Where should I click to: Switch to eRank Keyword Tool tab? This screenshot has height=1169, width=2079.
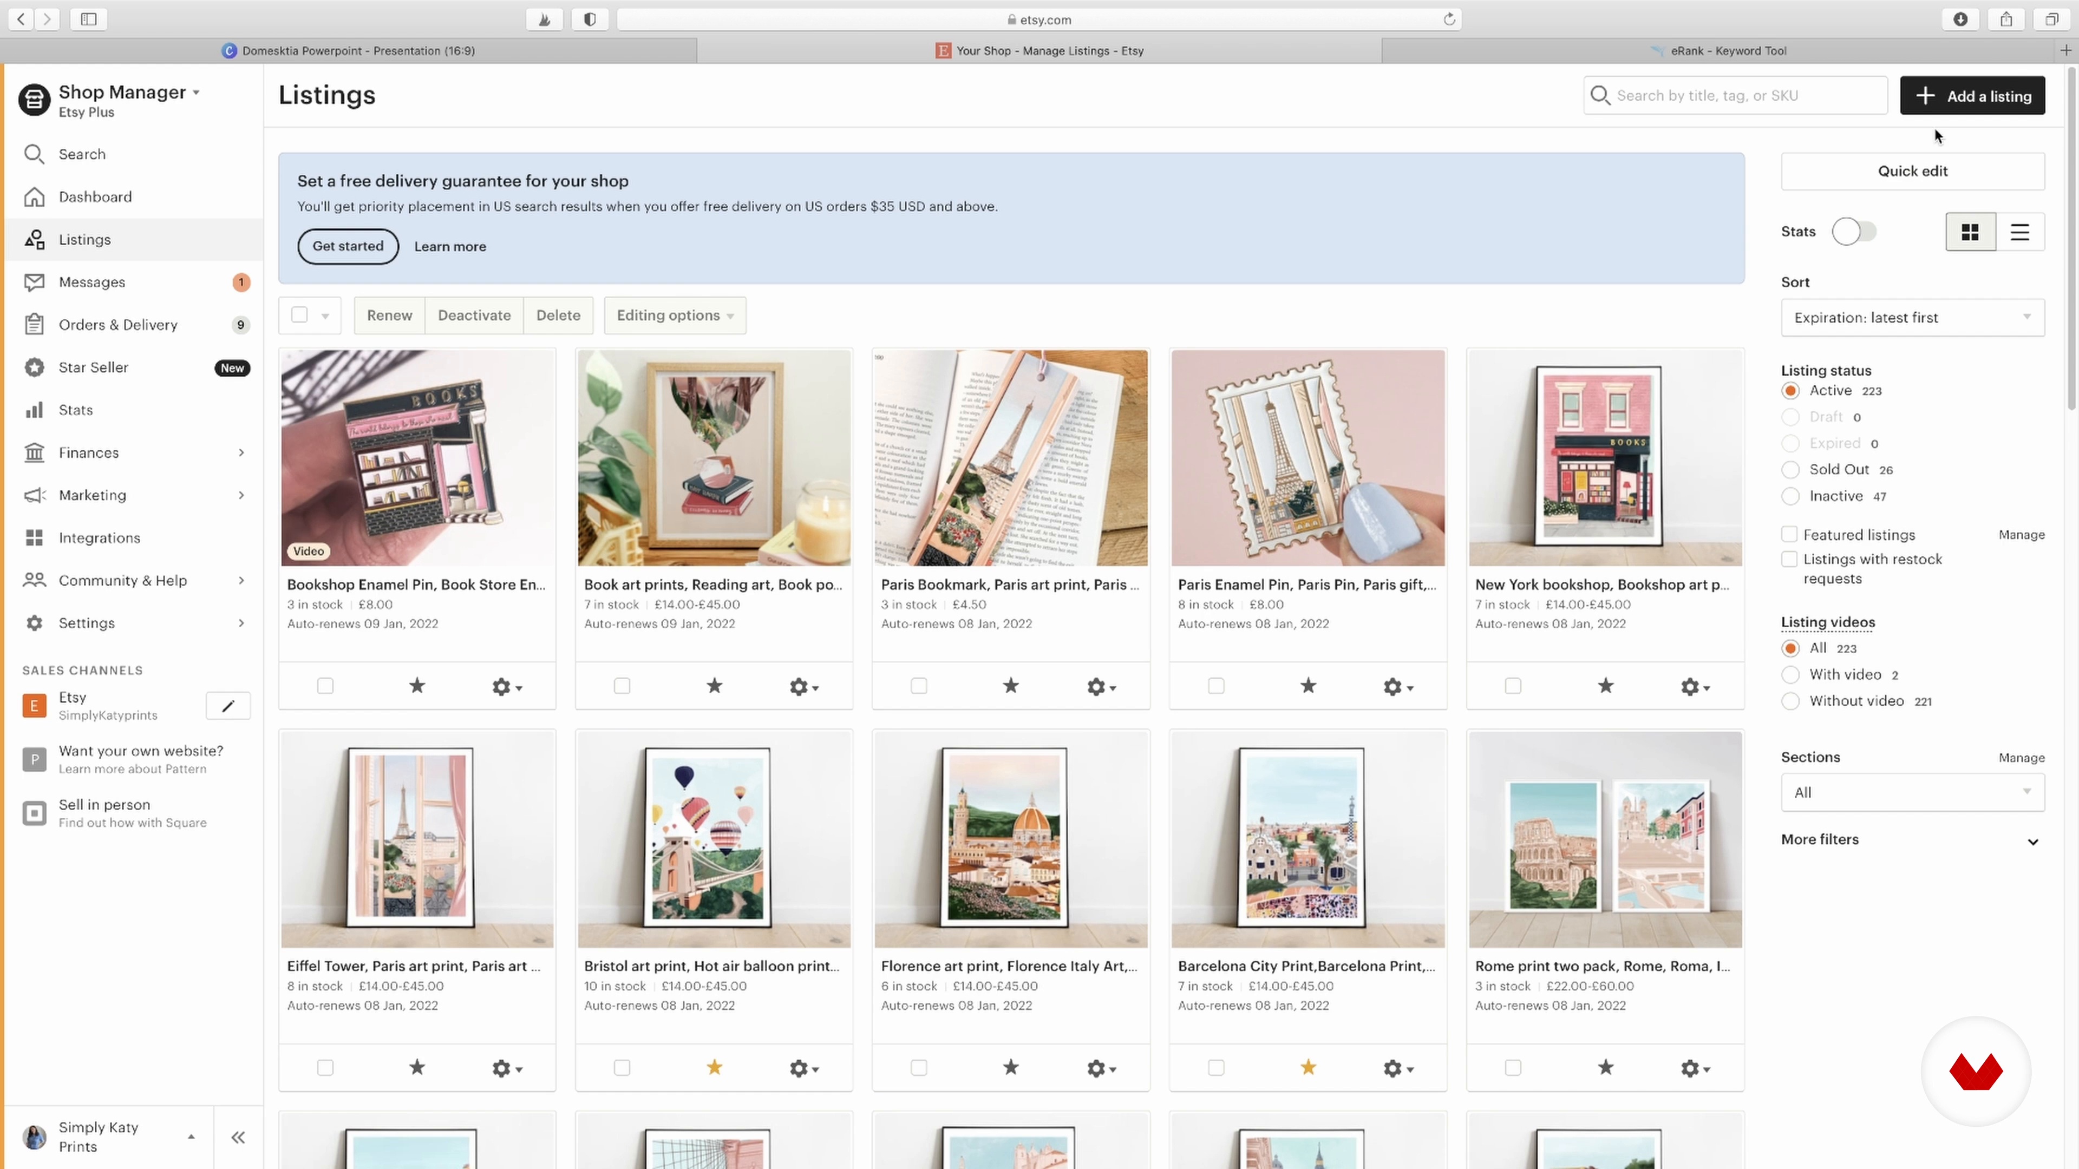click(x=1719, y=51)
